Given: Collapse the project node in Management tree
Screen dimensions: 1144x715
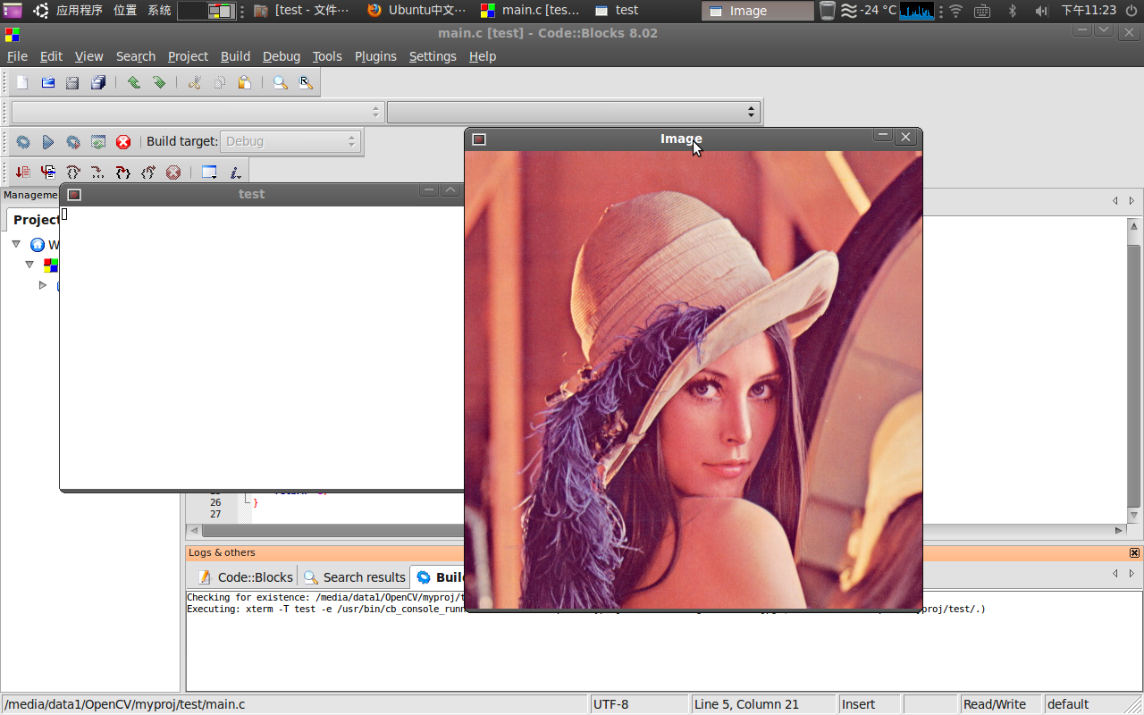Looking at the screenshot, I should [29, 265].
